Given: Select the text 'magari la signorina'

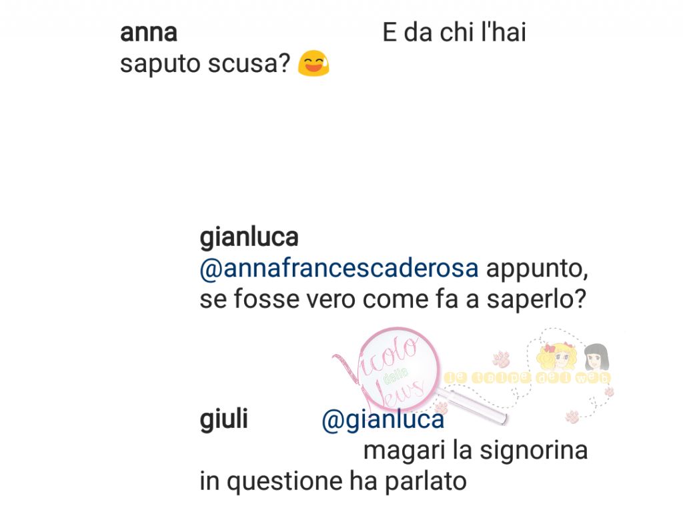Looking at the screenshot, I should pyautogui.click(x=476, y=450).
